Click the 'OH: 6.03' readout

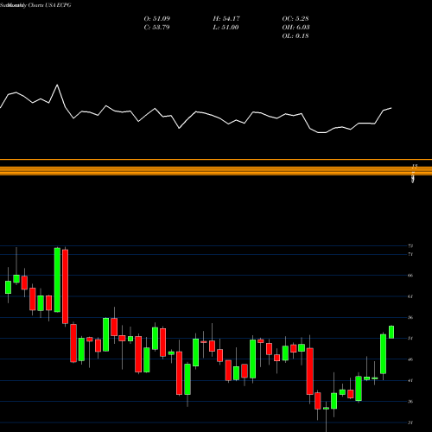pyautogui.click(x=295, y=27)
